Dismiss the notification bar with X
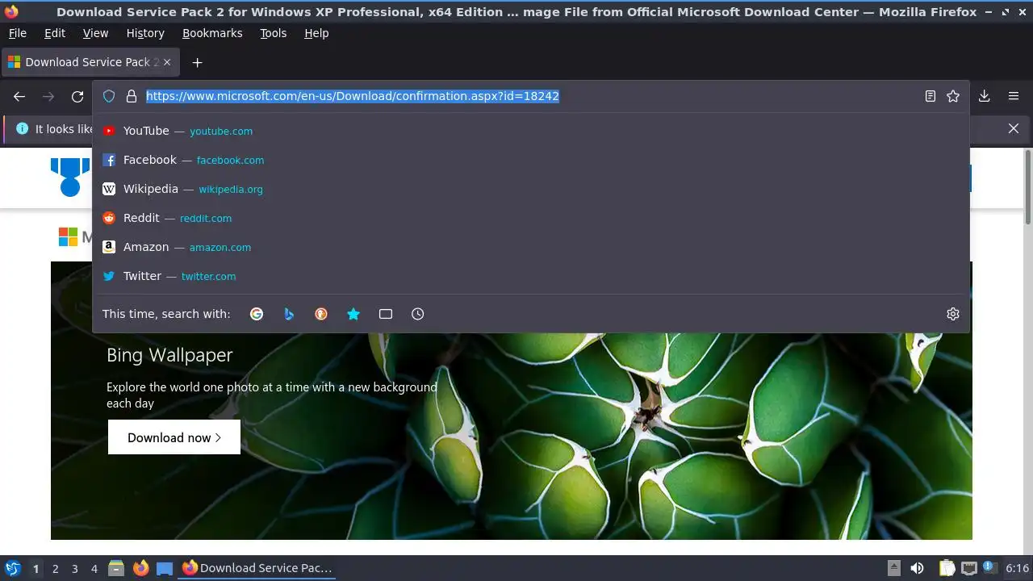Screen dimensions: 1033x581 coord(1014,128)
